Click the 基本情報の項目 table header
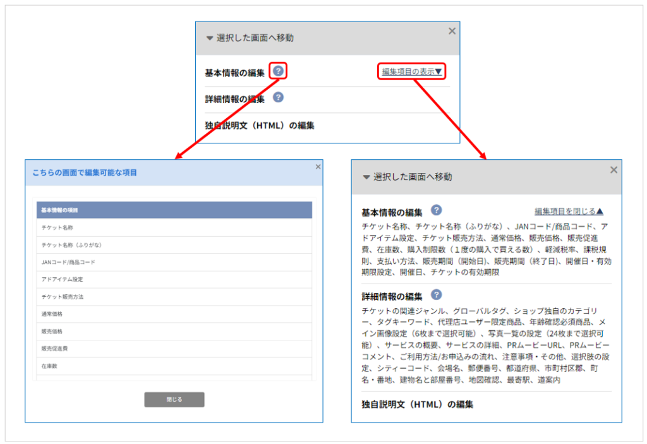 click(174, 210)
